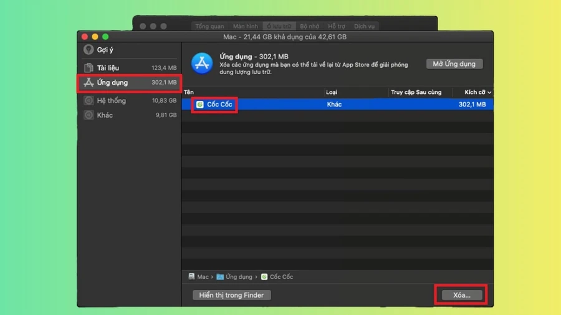Close the storage management window

[x=85, y=37]
